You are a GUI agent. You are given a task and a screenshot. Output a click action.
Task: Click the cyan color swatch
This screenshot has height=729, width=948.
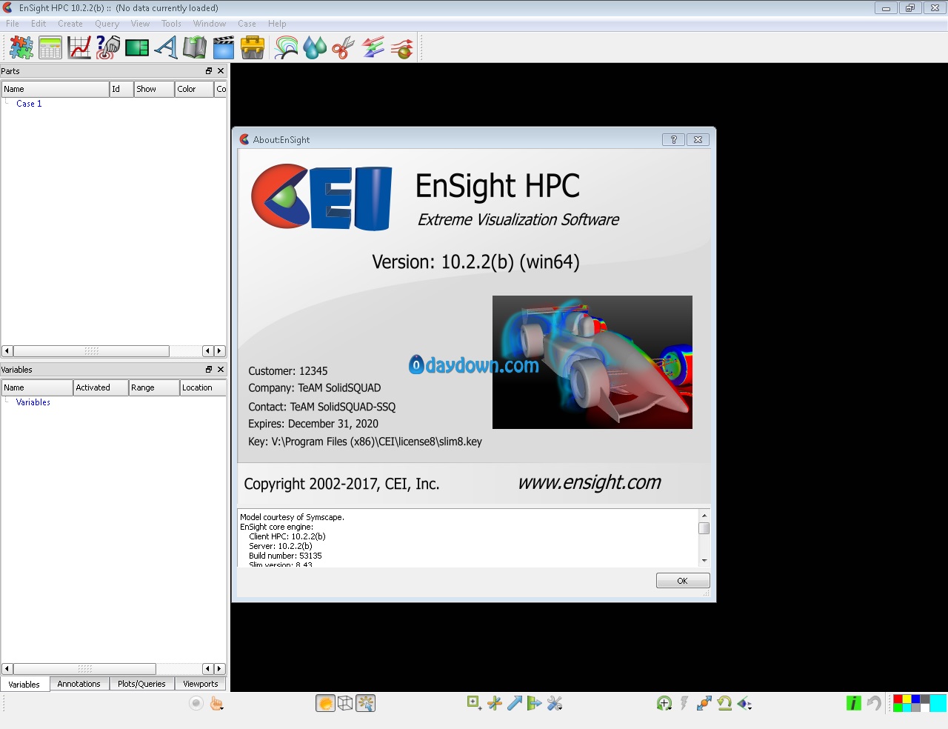click(x=938, y=703)
